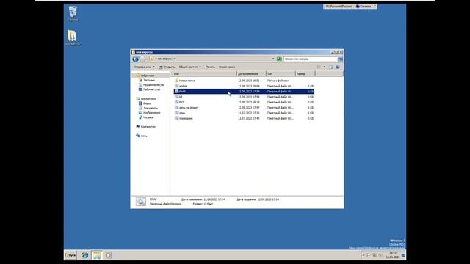Click the change view icon in toolbar
470x264 pixels.
click(319, 67)
